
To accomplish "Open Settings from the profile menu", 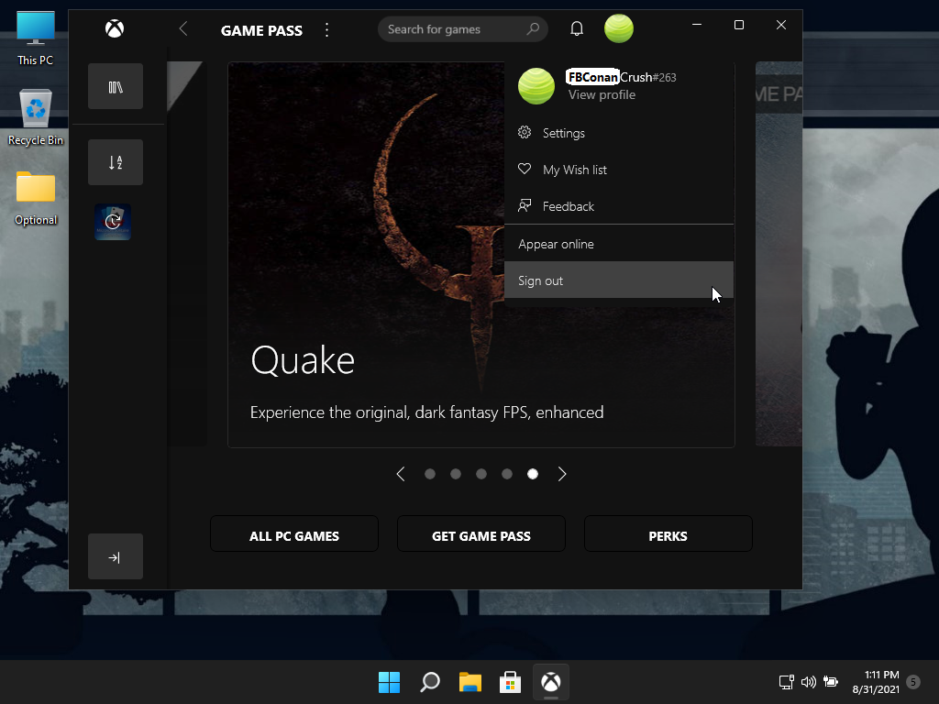I will pyautogui.click(x=619, y=133).
